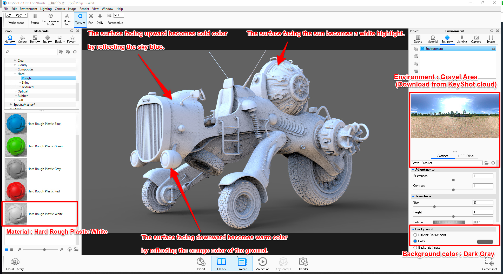The image size is (503, 274).
Task: Open Library Favorites tab
Action: (72, 39)
